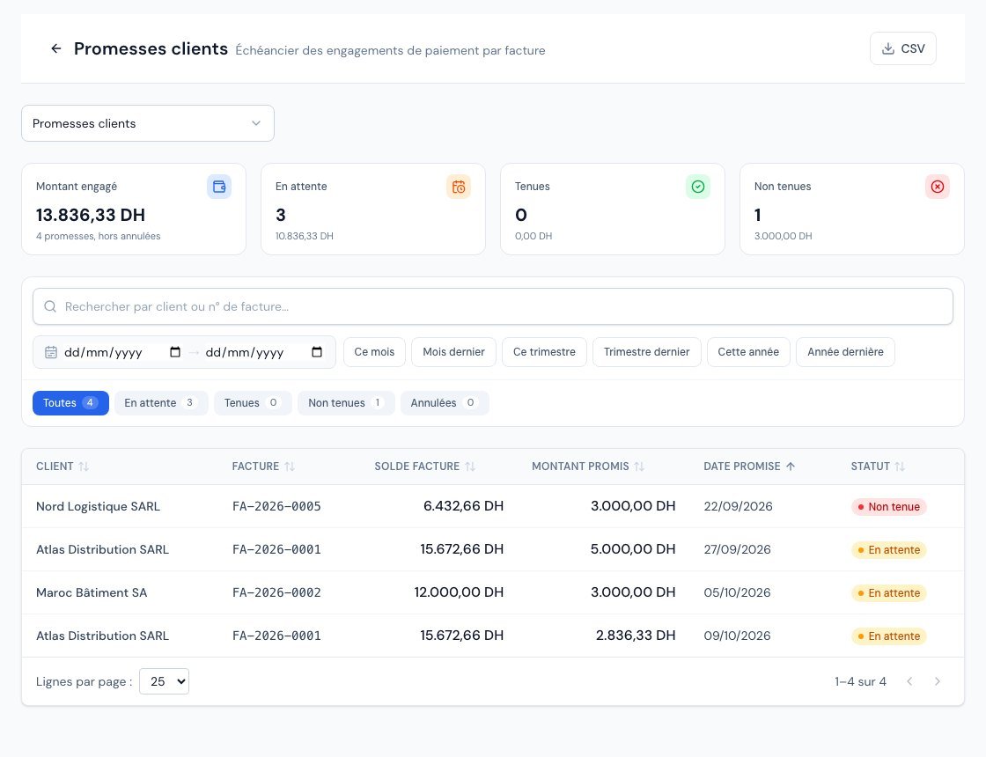Go to previous page chevron
The image size is (986, 757).
[x=909, y=681]
